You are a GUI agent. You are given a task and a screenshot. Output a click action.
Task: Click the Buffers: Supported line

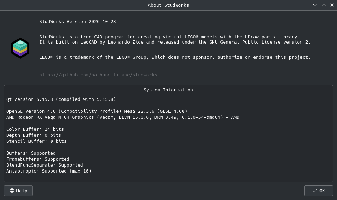(x=31, y=153)
